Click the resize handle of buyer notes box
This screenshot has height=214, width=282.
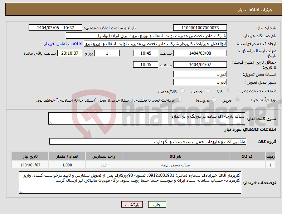pyautogui.click(x=21, y=192)
